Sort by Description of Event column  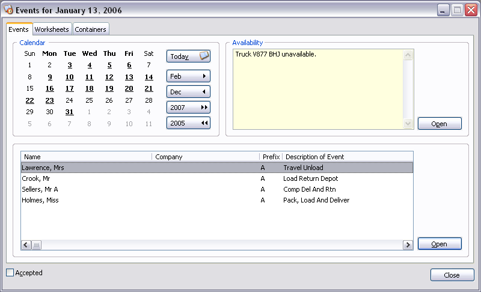[x=348, y=157]
